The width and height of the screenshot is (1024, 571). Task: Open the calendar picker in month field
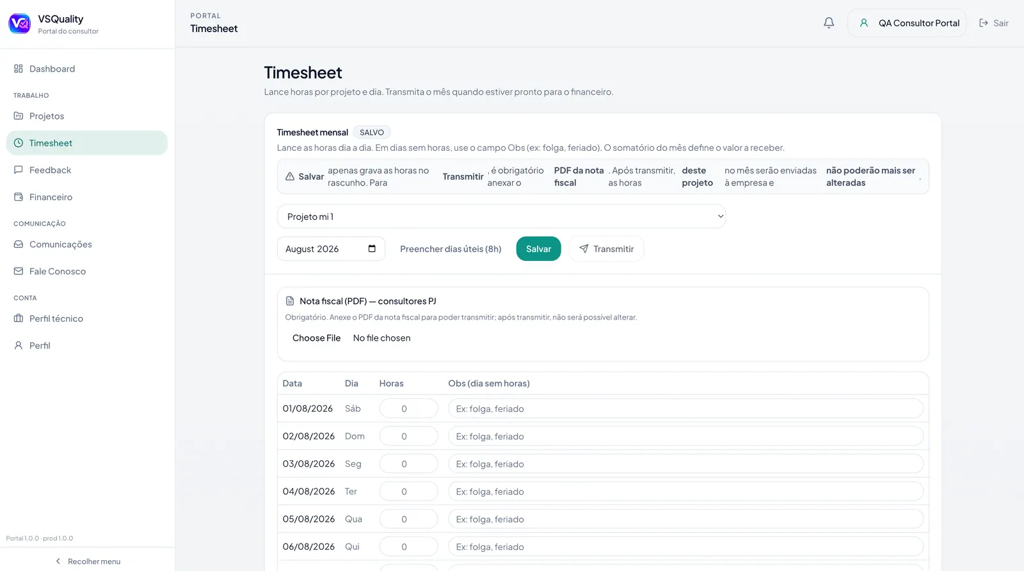pos(372,249)
